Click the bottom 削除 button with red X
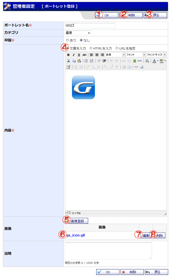Screen dimensions: 170x280 click(x=132, y=272)
